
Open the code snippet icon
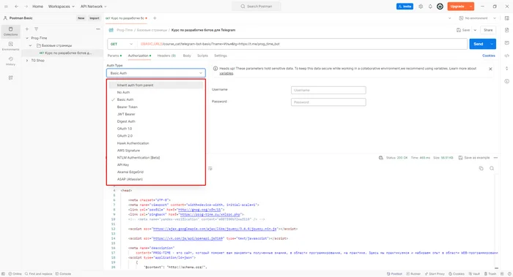pos(507,56)
